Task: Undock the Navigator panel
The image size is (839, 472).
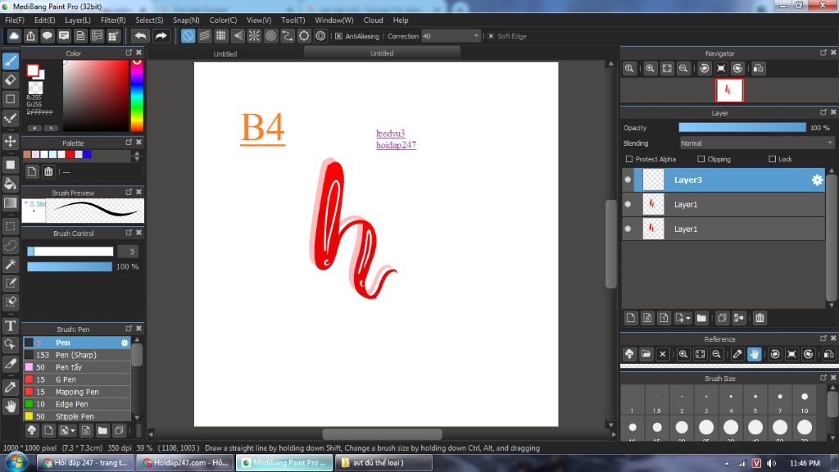Action: [x=823, y=52]
